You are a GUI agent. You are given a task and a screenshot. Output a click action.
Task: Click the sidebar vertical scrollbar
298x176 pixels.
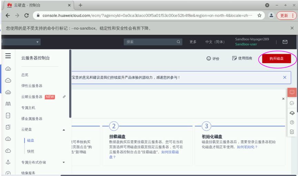pyautogui.click(x=70, y=84)
